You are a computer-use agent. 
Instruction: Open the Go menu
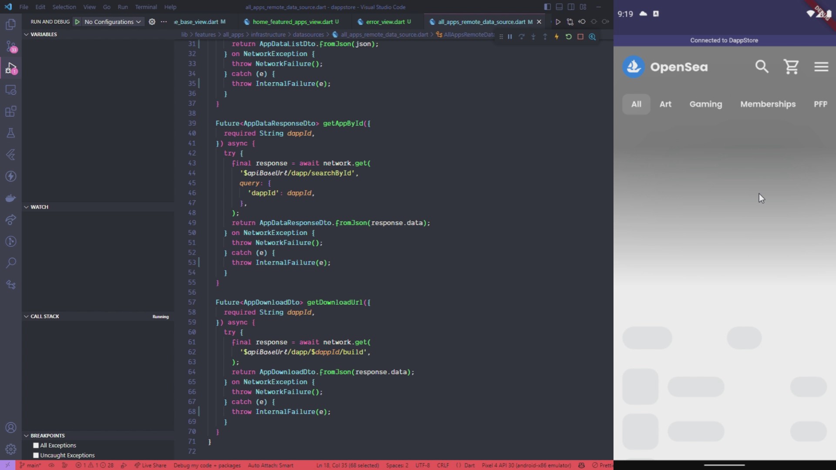pyautogui.click(x=107, y=7)
